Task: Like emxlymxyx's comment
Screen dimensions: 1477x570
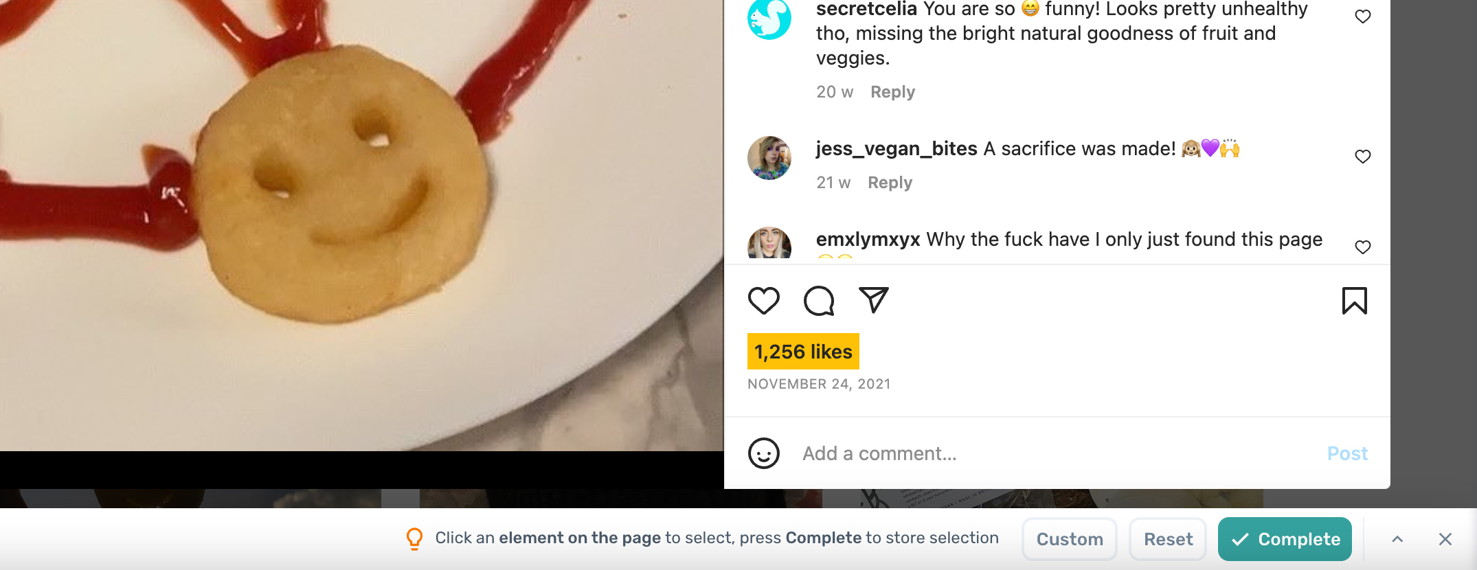Action: click(x=1363, y=247)
